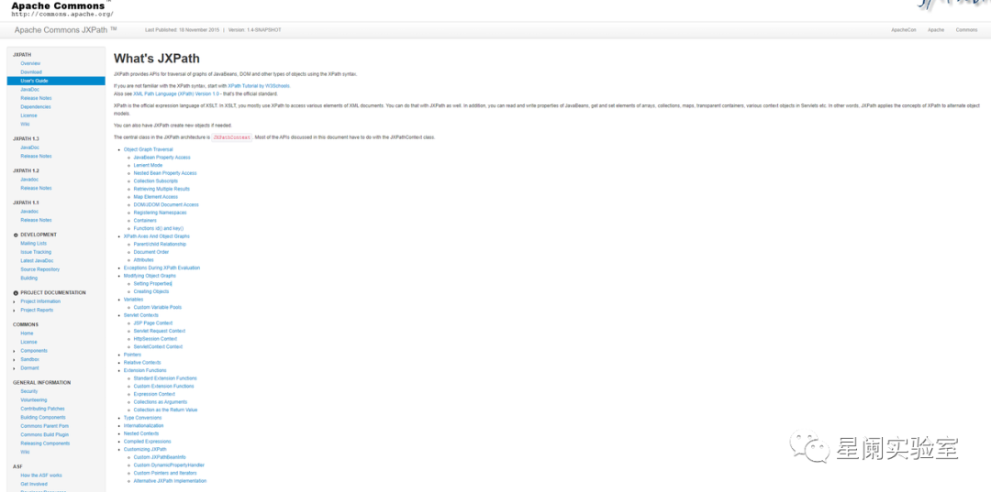Jump to Exceptions During XPath Evaluation
The height and width of the screenshot is (492, 991).
tap(161, 268)
